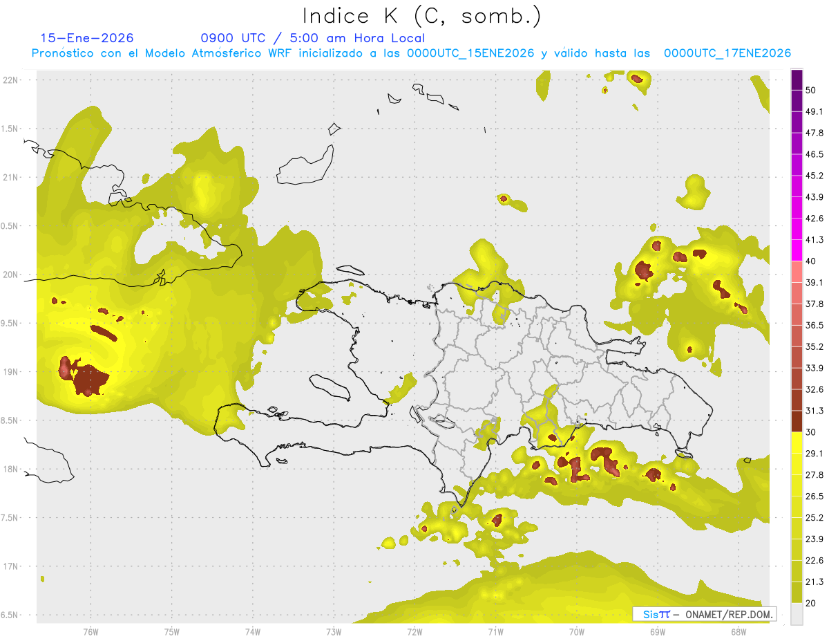The width and height of the screenshot is (829, 641).
Task: Click the '75W' longitude label
Action: (x=172, y=632)
